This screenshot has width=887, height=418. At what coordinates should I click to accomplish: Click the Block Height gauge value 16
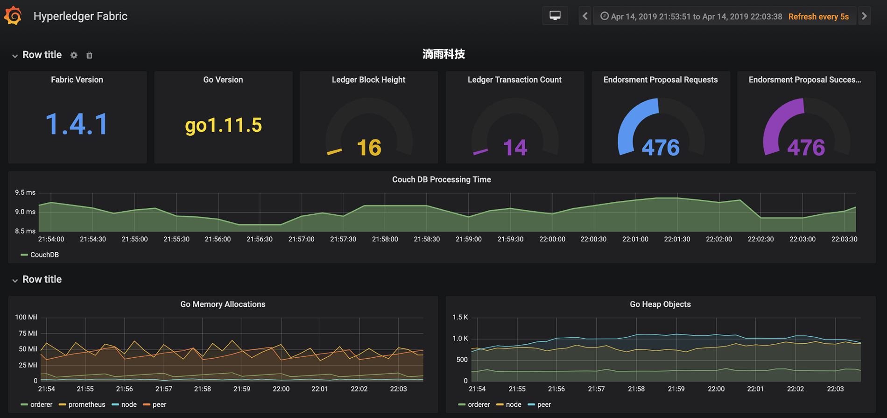[369, 148]
